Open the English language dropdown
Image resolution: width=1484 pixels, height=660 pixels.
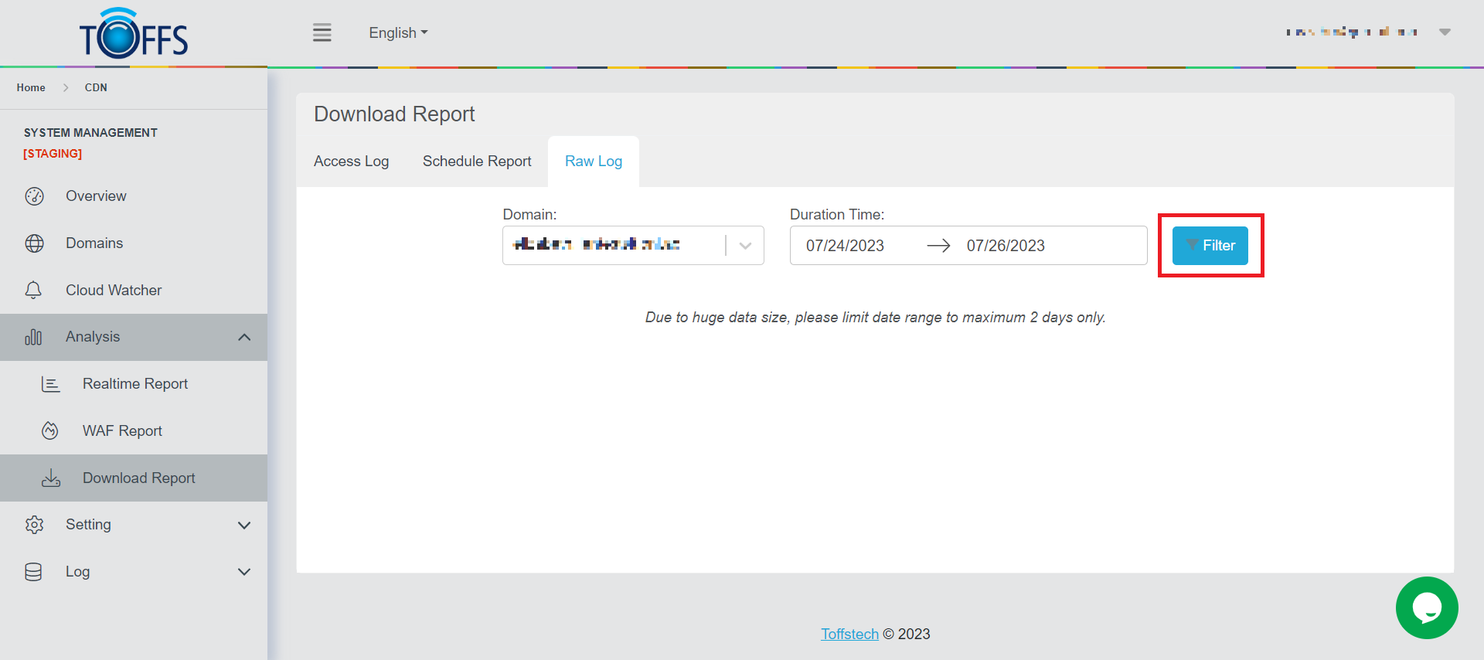click(398, 32)
